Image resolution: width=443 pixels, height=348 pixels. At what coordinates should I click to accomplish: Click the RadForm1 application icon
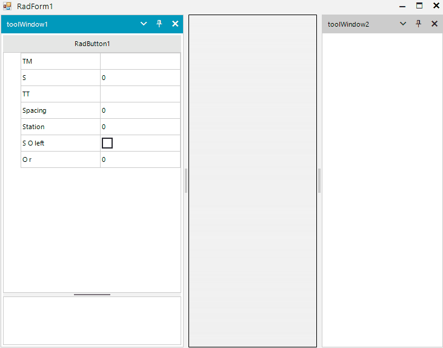(7, 6)
